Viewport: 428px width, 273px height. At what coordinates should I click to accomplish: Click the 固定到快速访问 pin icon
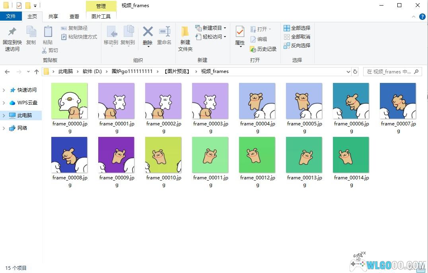(12, 32)
